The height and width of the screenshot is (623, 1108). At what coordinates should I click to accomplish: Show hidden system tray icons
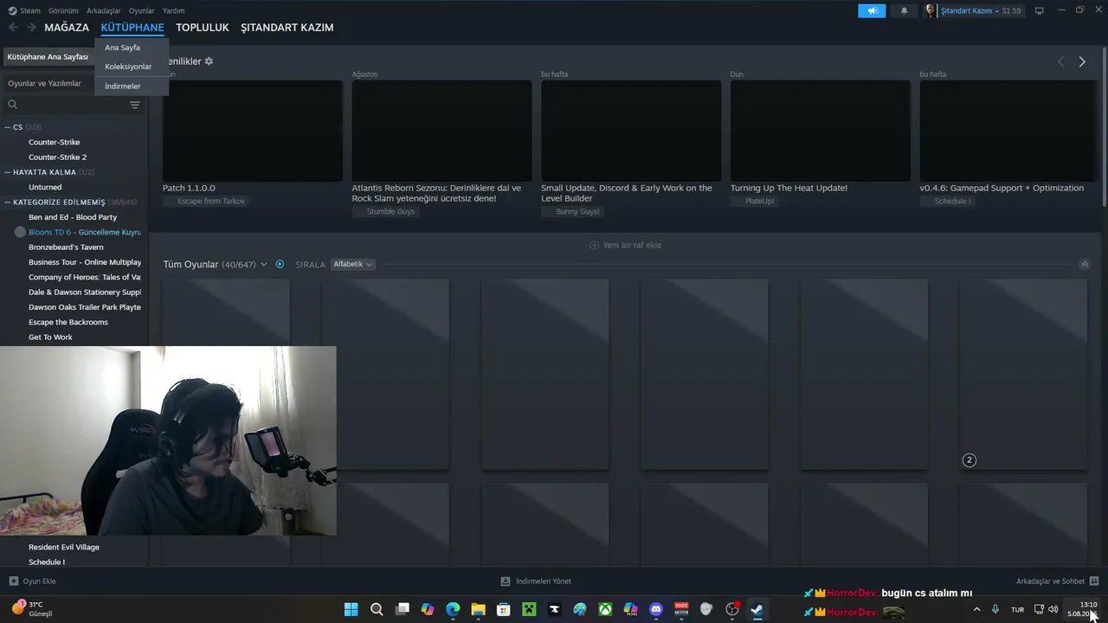tap(977, 609)
